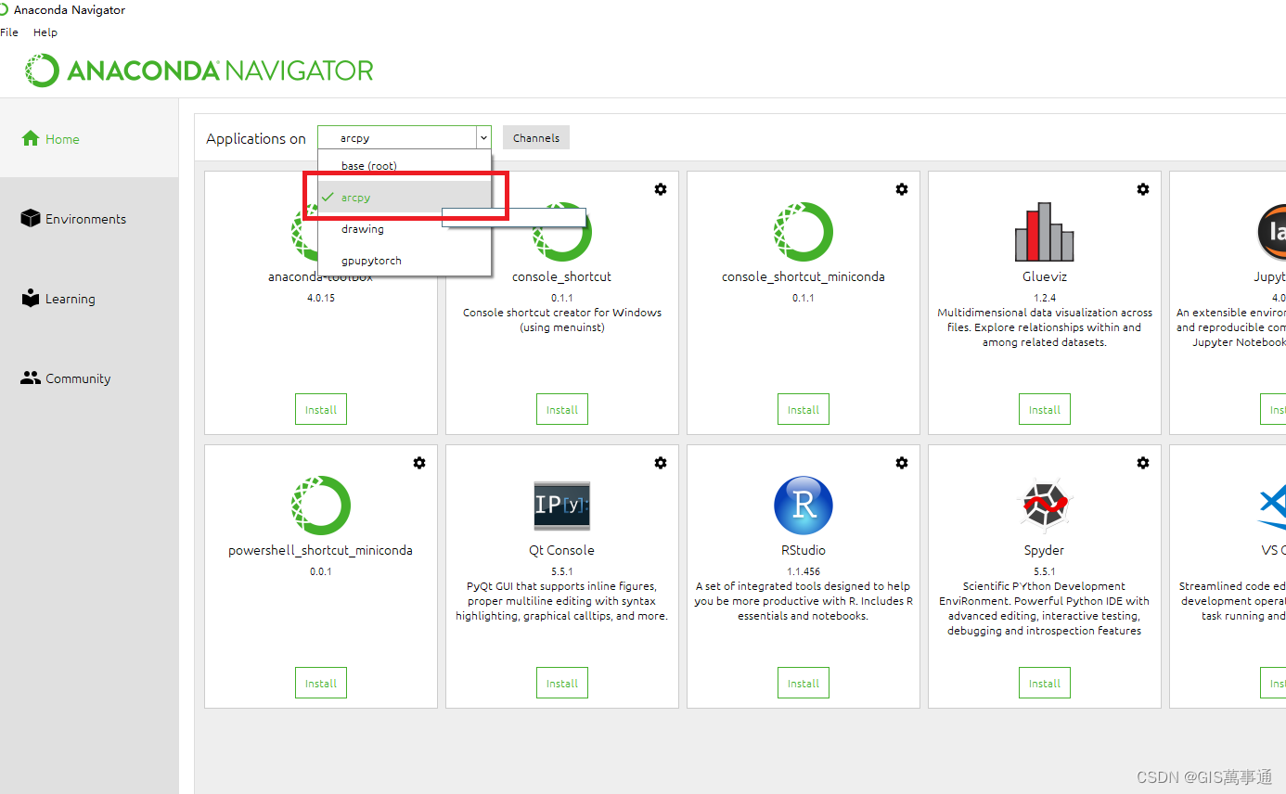Install console_shortcut

point(562,409)
